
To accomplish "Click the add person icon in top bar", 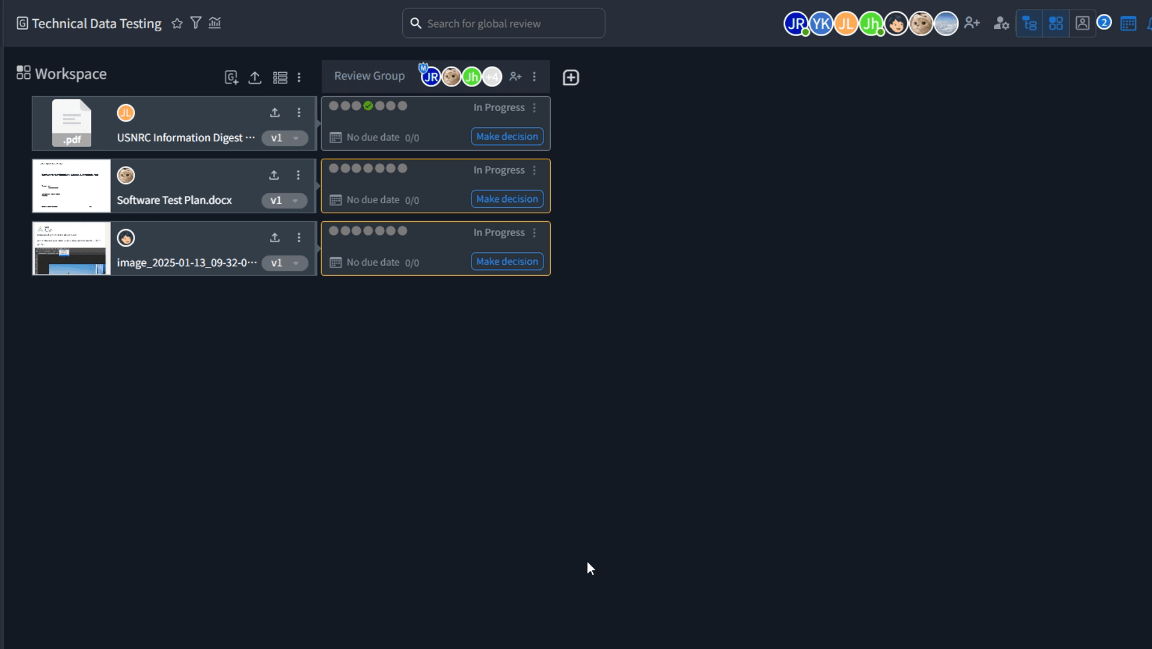I will (973, 23).
